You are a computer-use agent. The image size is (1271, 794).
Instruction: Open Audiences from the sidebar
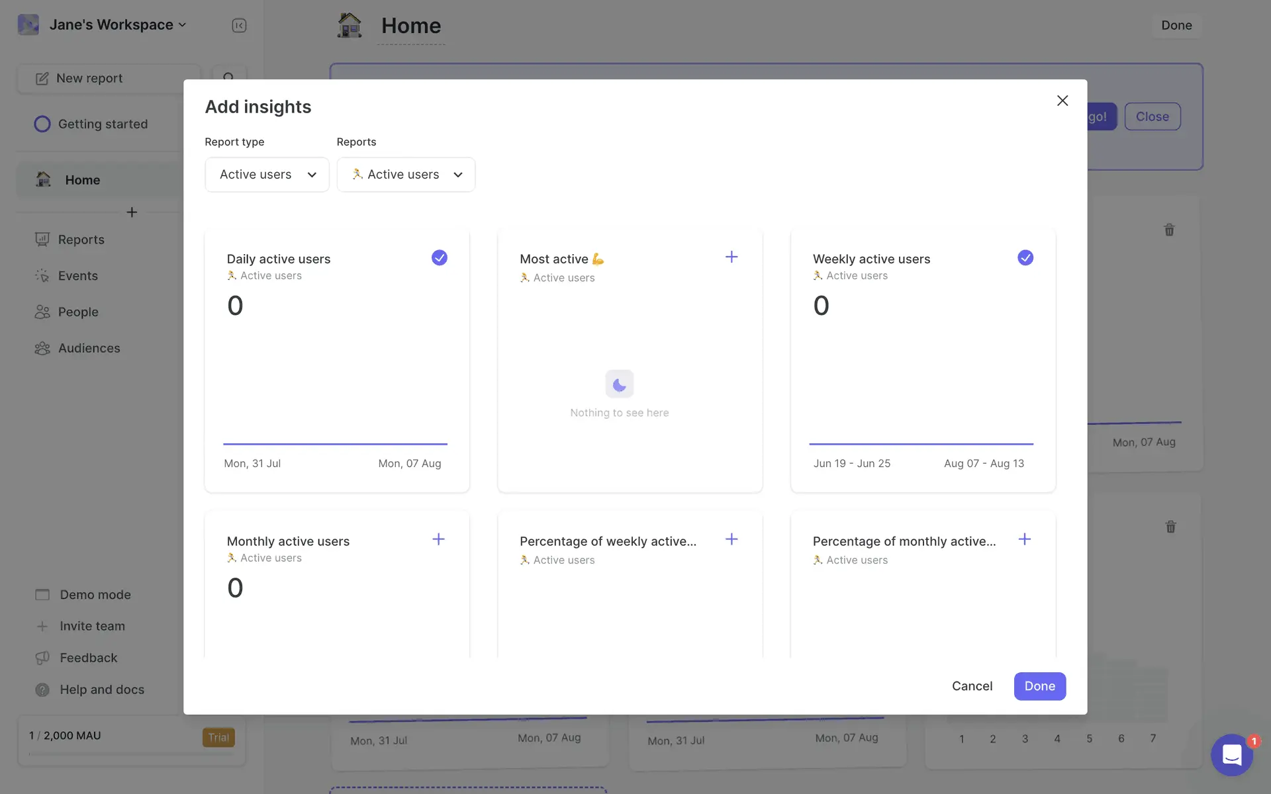(89, 348)
